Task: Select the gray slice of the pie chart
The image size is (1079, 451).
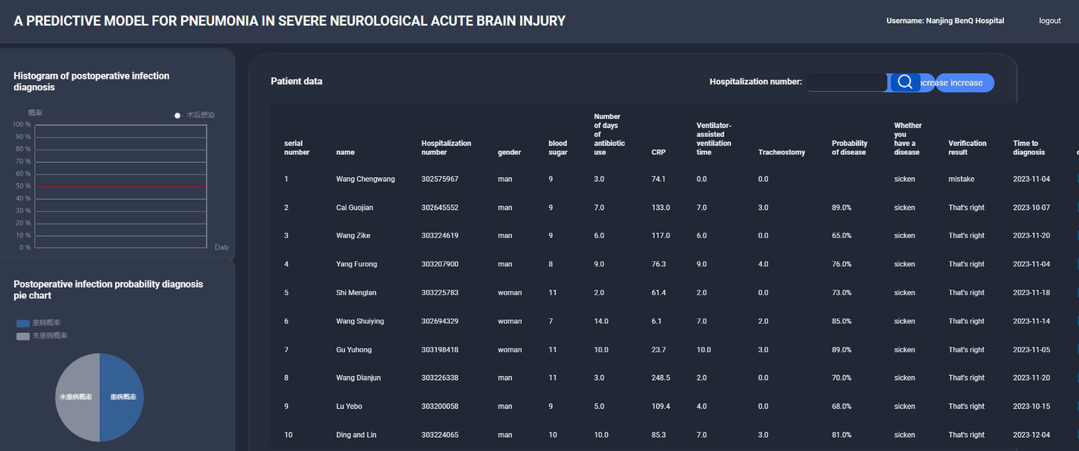Action: coord(76,397)
